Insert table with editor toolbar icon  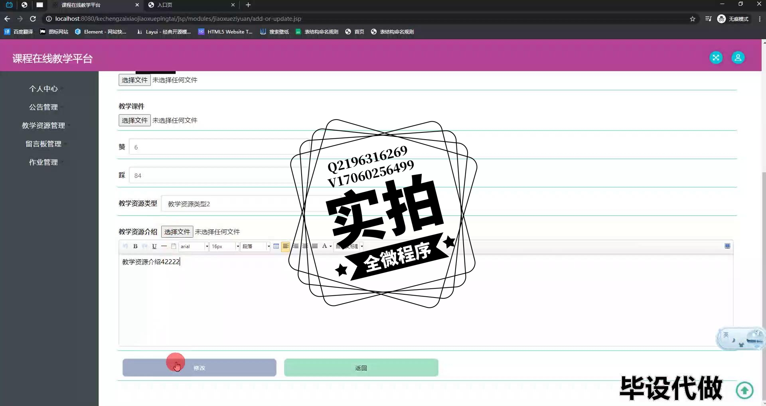tap(276, 246)
